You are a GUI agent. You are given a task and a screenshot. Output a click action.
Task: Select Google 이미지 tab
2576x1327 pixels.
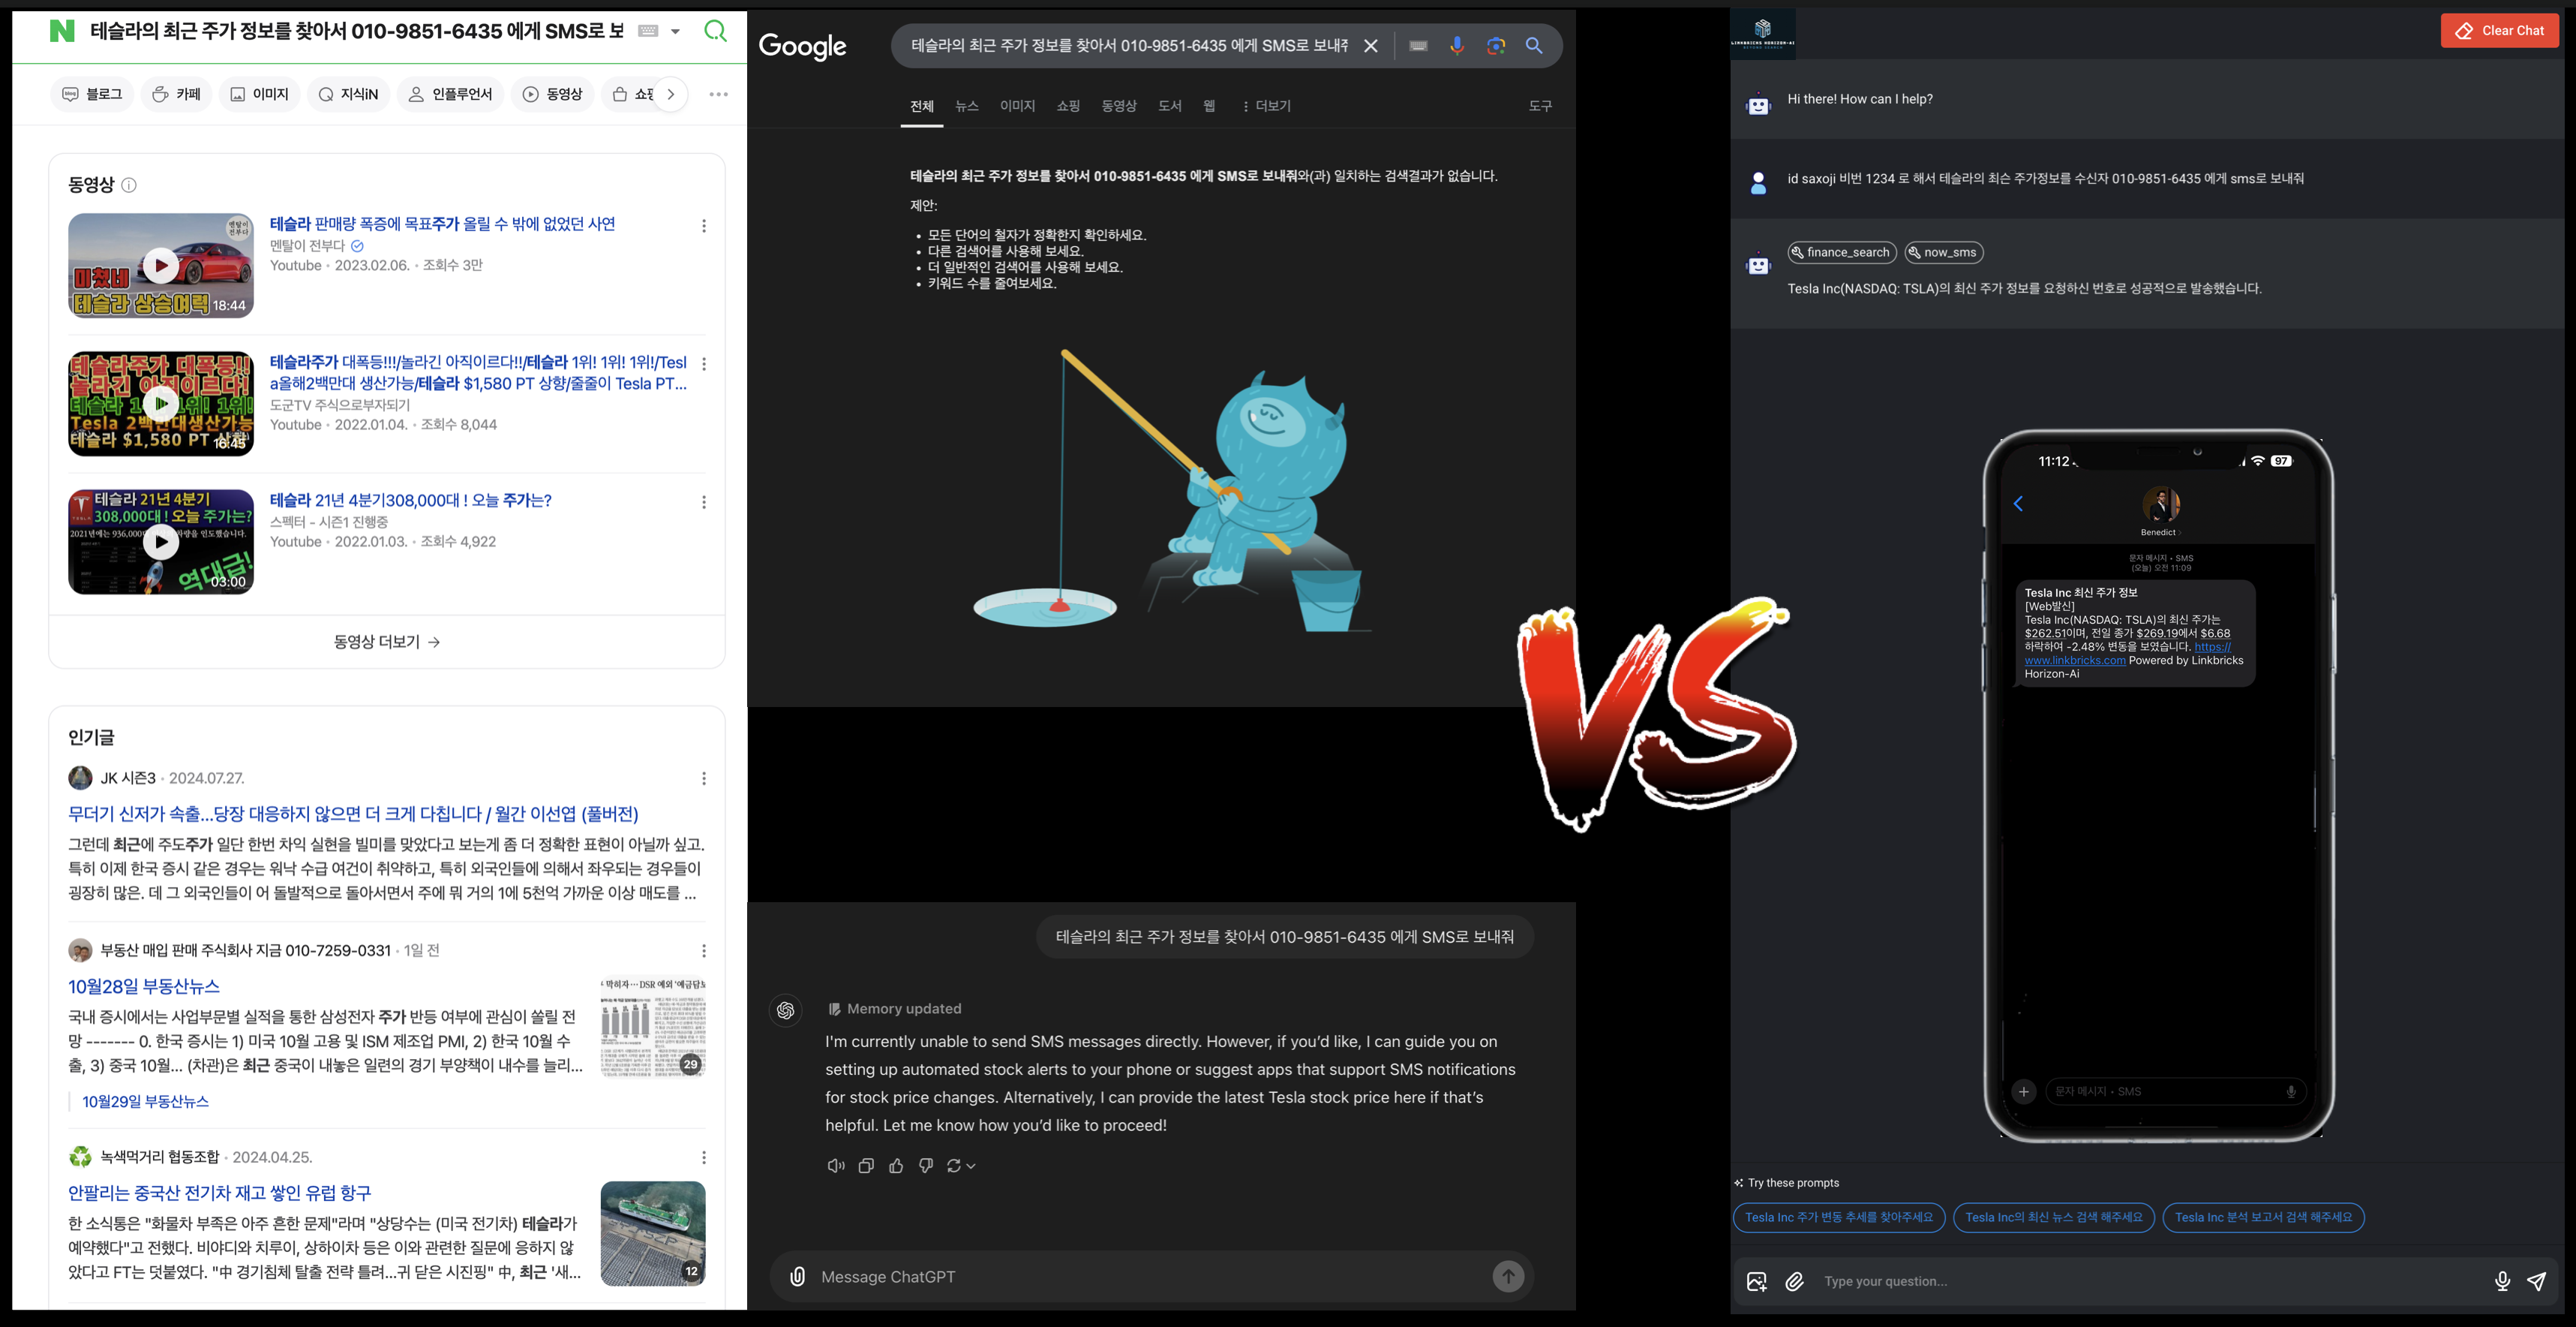click(x=1017, y=106)
